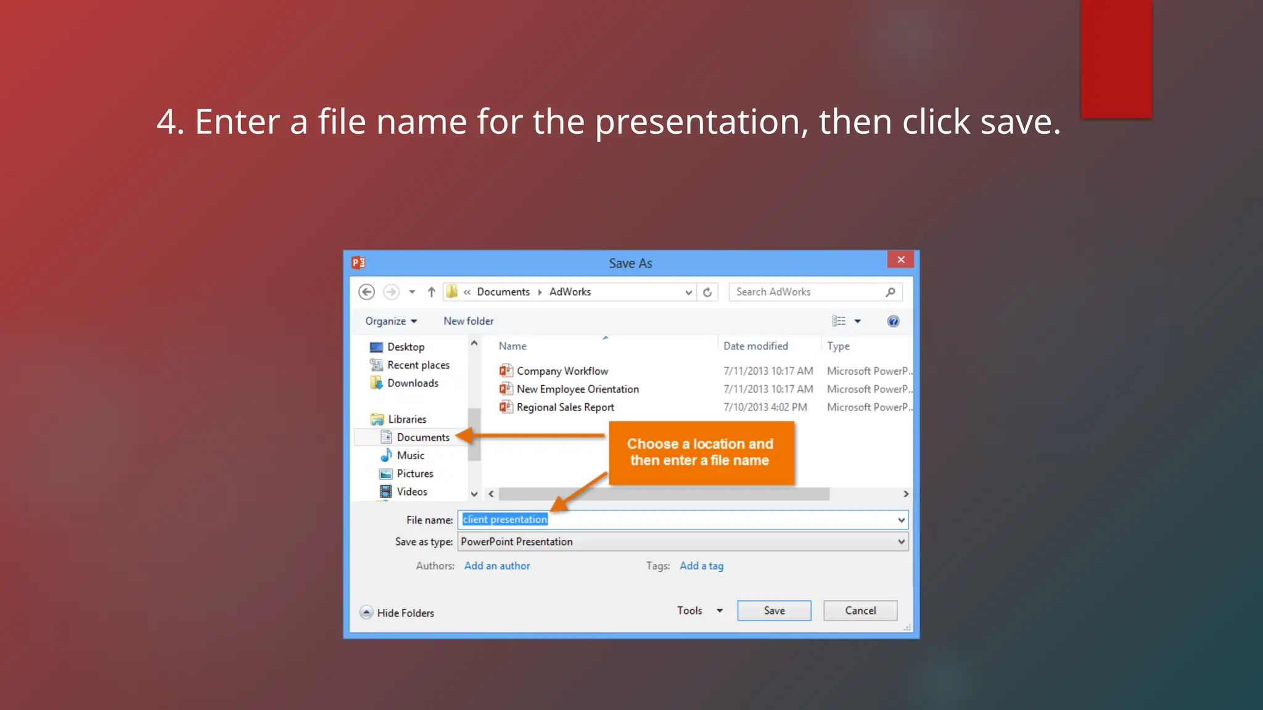Click the Downloads folder icon
This screenshot has height=710, width=1263.
click(x=376, y=383)
